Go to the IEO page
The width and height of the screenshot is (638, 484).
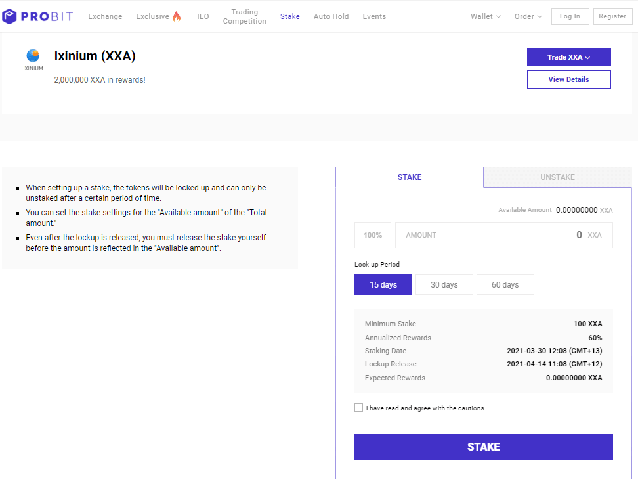(x=203, y=16)
